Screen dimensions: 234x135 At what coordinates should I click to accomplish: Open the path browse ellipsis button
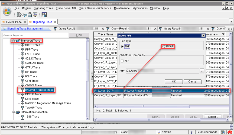coord(202,71)
